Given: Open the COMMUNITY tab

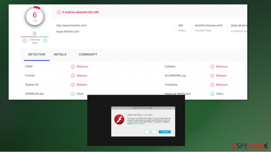Looking at the screenshot, I should click(88, 54).
